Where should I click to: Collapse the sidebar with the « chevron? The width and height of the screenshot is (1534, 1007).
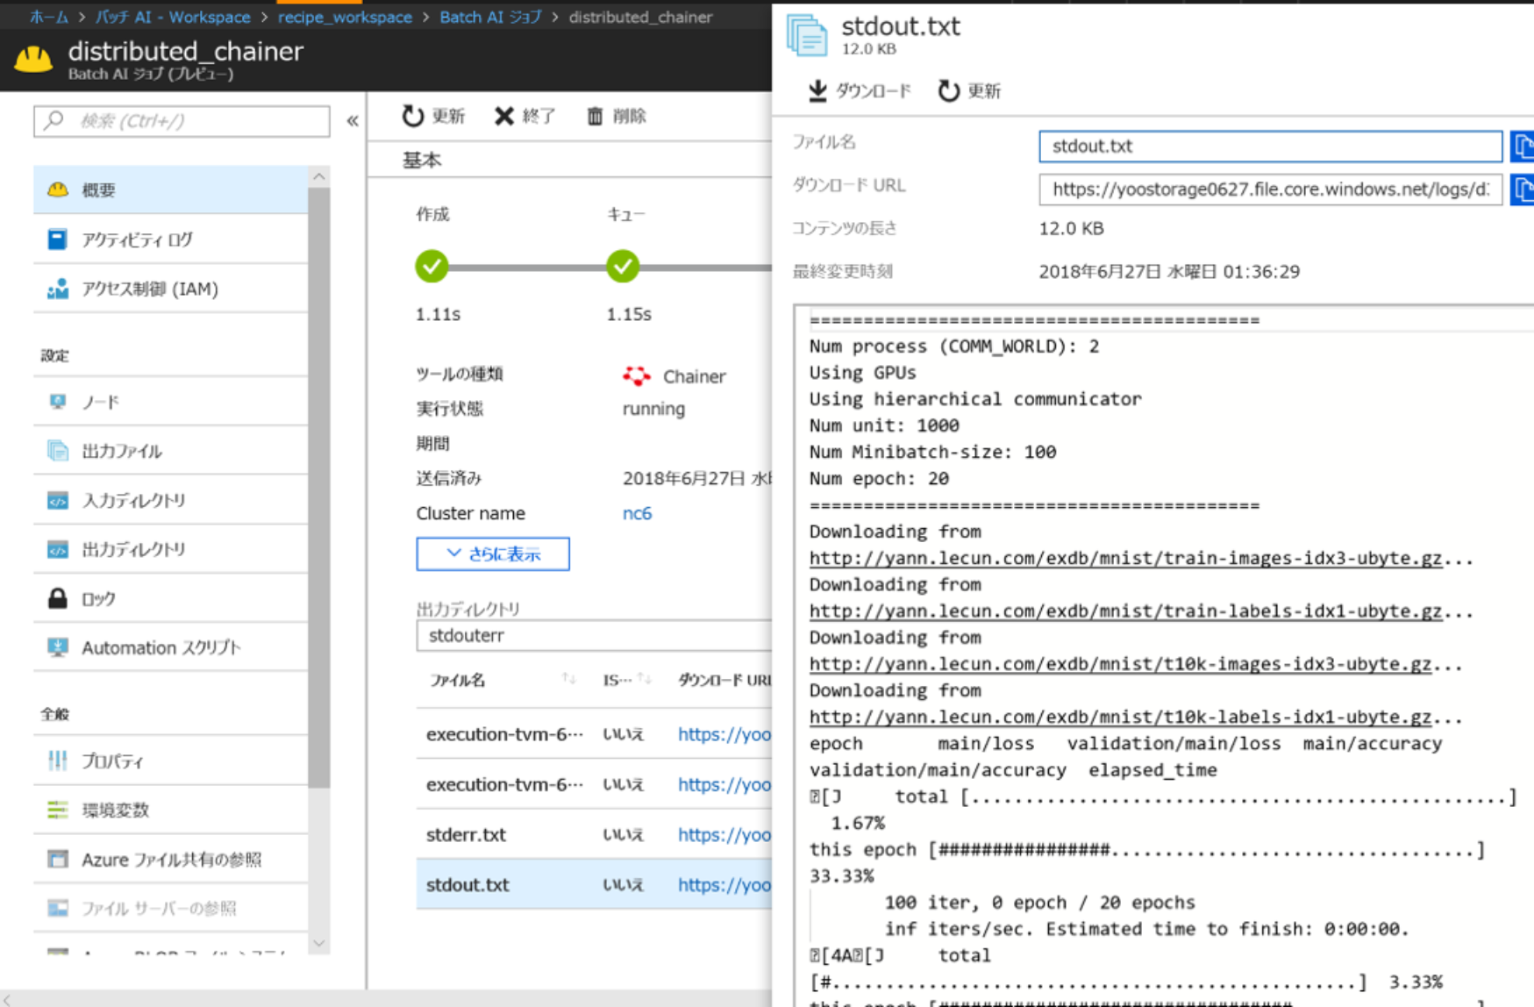[x=351, y=121]
